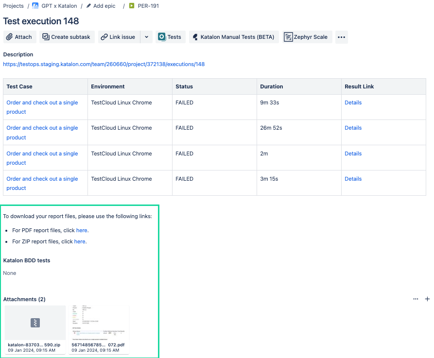Click the Add epic pencil breadcrumb
This screenshot has height=358, width=434.
[101, 6]
